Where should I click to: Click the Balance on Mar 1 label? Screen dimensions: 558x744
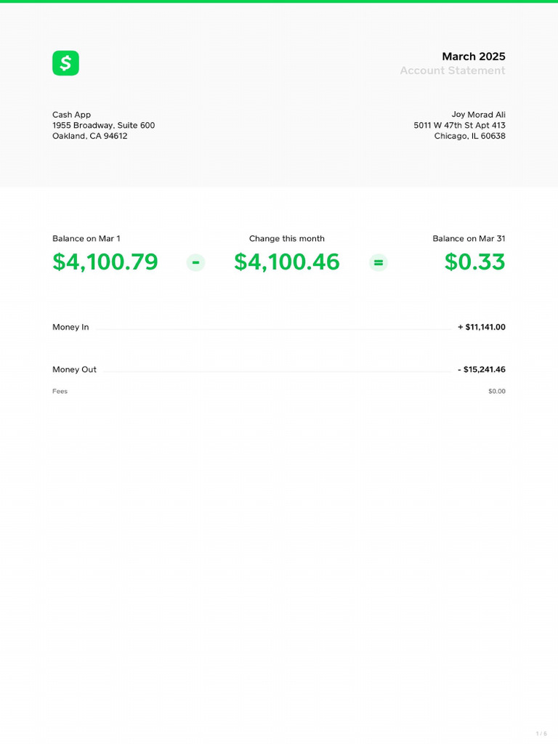point(86,238)
